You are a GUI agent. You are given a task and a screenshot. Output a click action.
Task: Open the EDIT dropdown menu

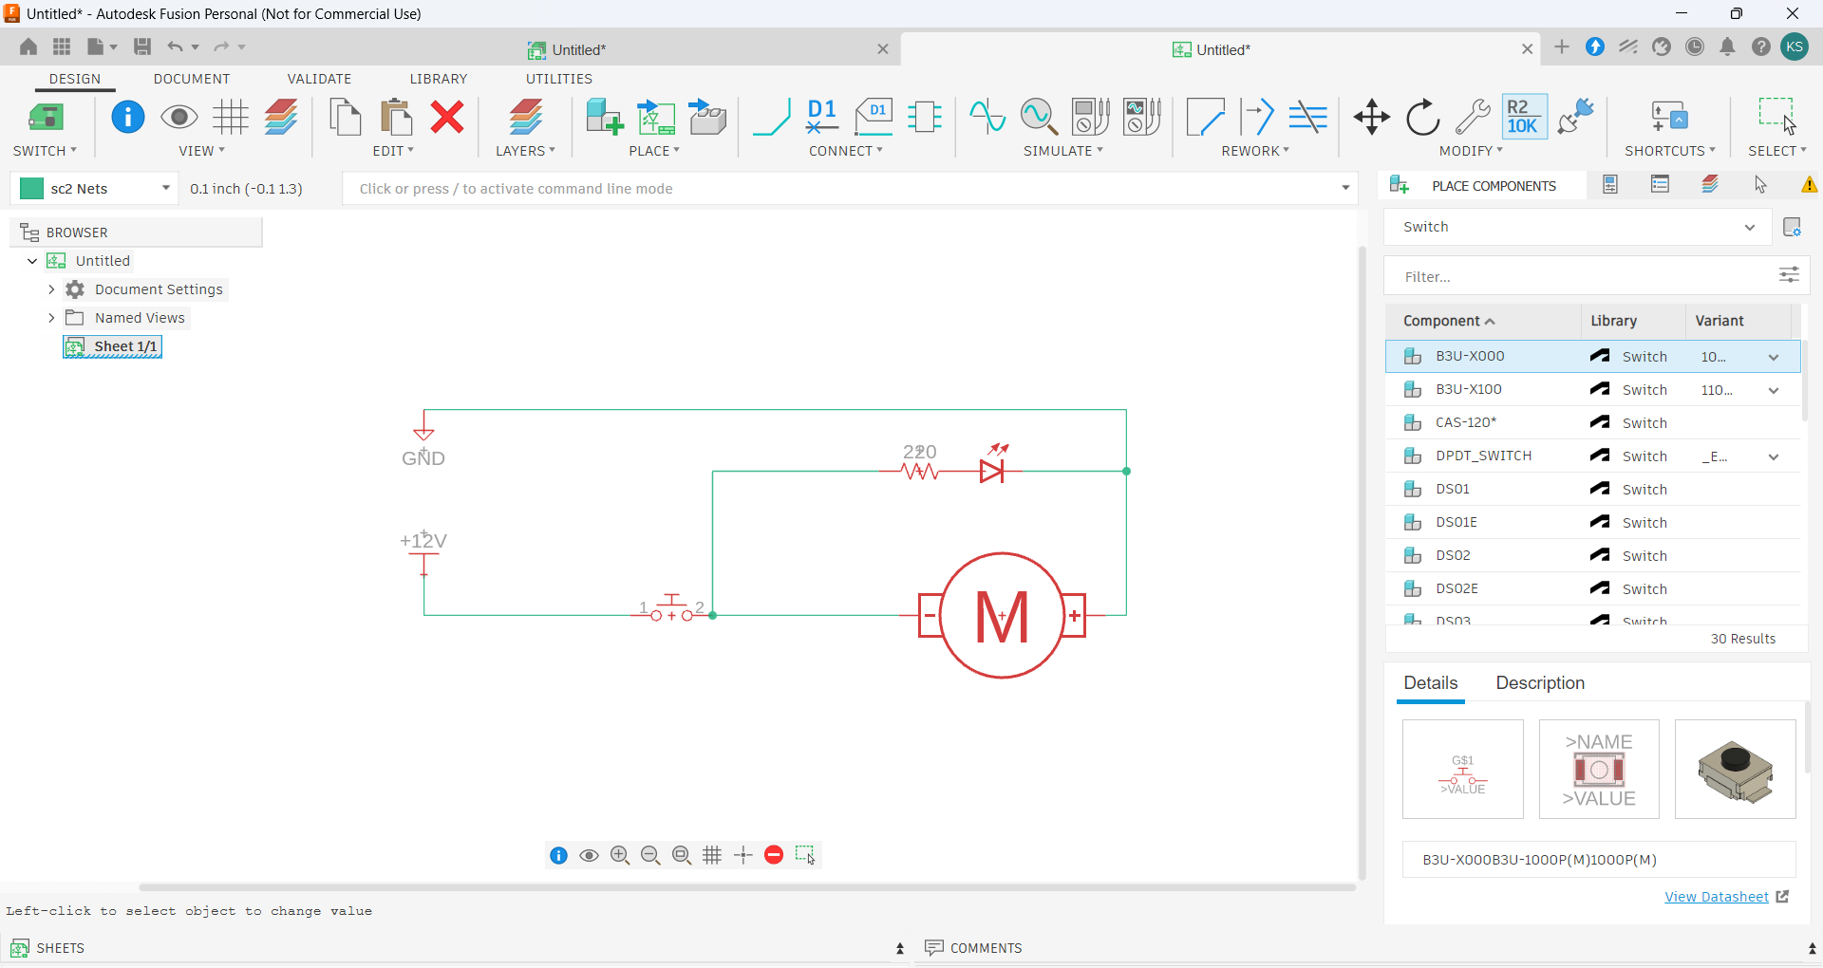393,151
